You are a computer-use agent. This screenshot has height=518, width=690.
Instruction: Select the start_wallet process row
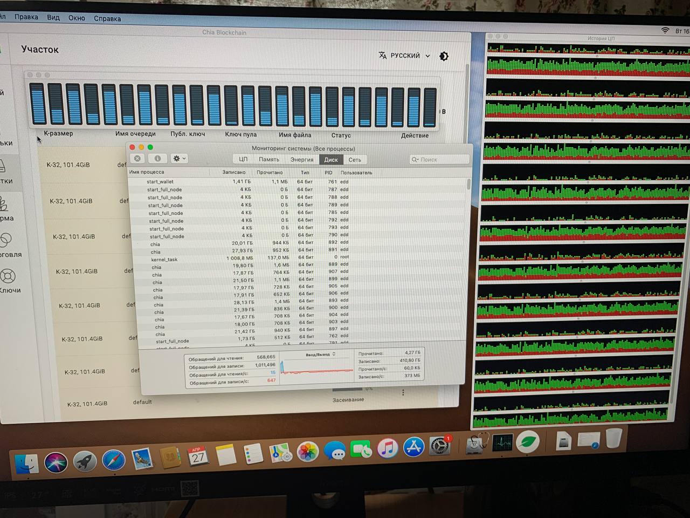tap(299, 182)
